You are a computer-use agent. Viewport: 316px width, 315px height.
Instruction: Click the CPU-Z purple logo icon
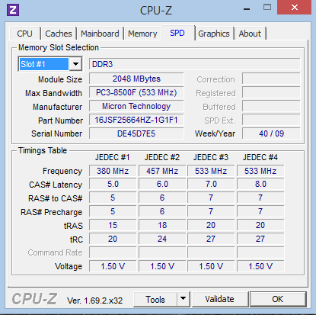pyautogui.click(x=13, y=10)
